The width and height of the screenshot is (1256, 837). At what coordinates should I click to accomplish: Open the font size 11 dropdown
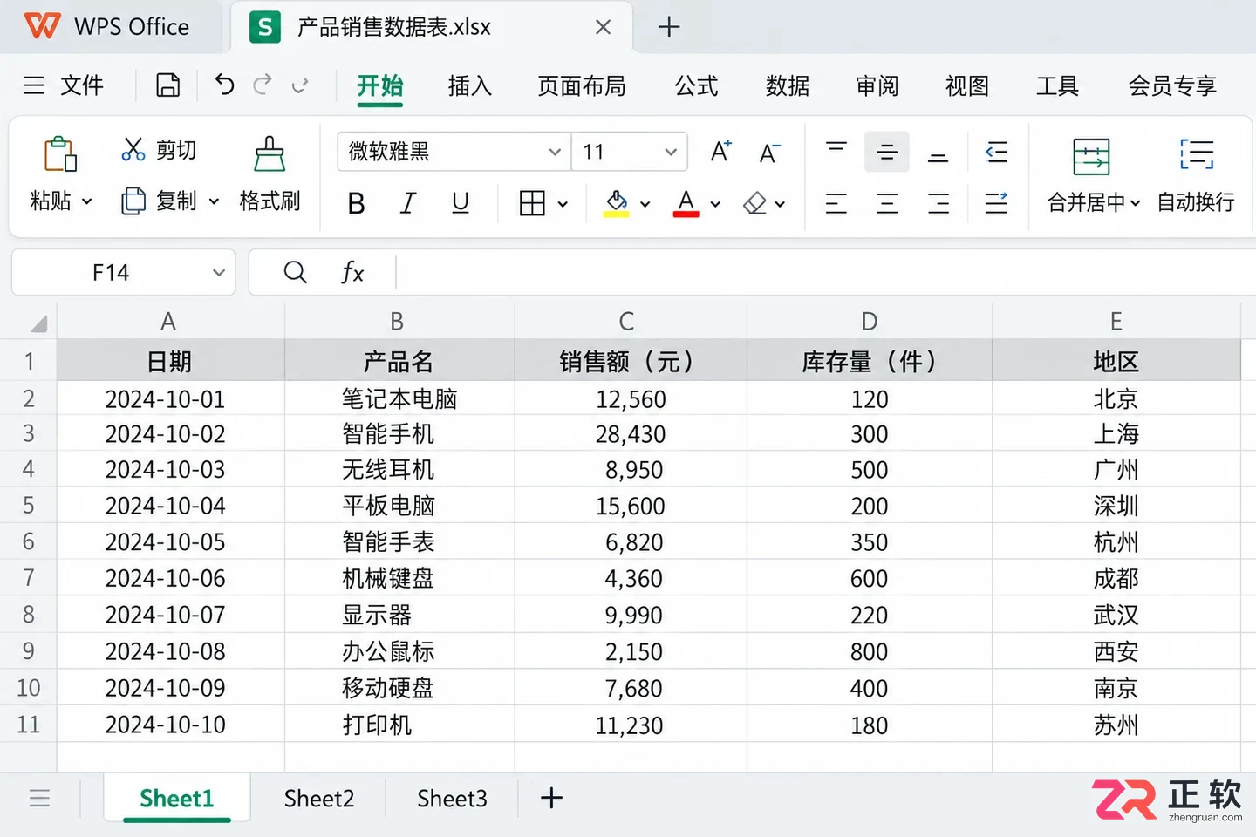tap(670, 152)
